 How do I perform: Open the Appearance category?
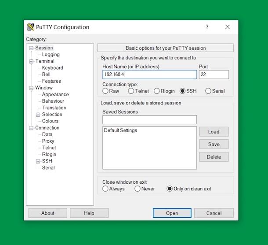pos(55,94)
